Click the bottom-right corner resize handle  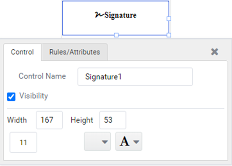pyautogui.click(x=169, y=35)
